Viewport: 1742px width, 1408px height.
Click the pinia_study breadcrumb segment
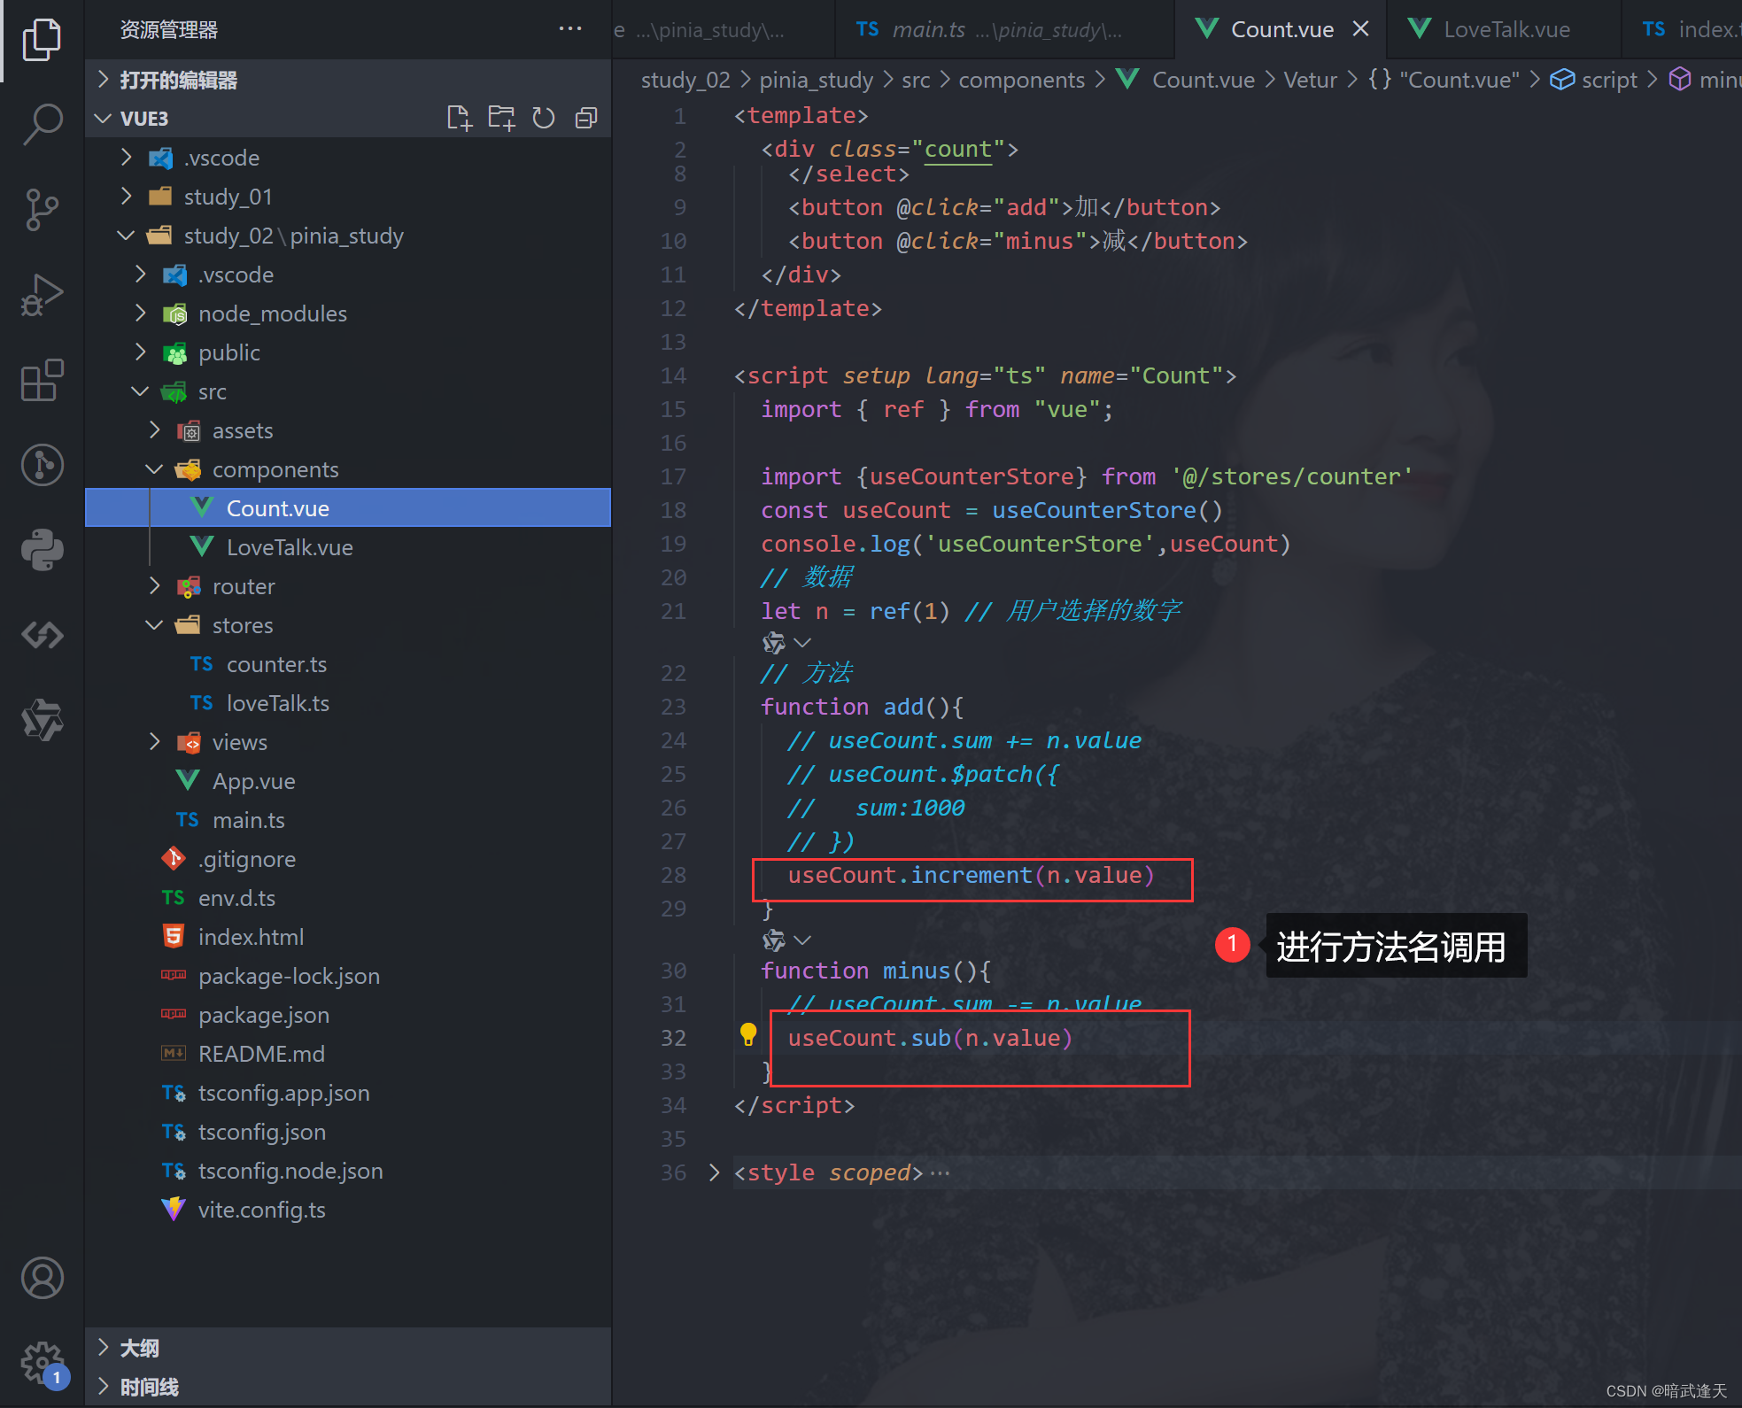click(817, 80)
